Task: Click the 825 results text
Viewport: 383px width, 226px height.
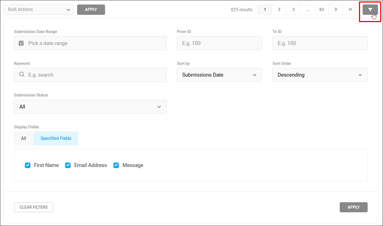Action: point(242,10)
